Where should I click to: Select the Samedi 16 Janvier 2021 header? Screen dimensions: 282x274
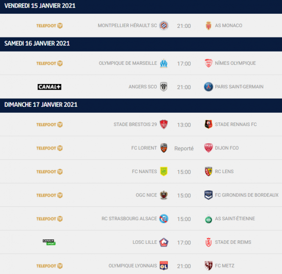coord(37,43)
